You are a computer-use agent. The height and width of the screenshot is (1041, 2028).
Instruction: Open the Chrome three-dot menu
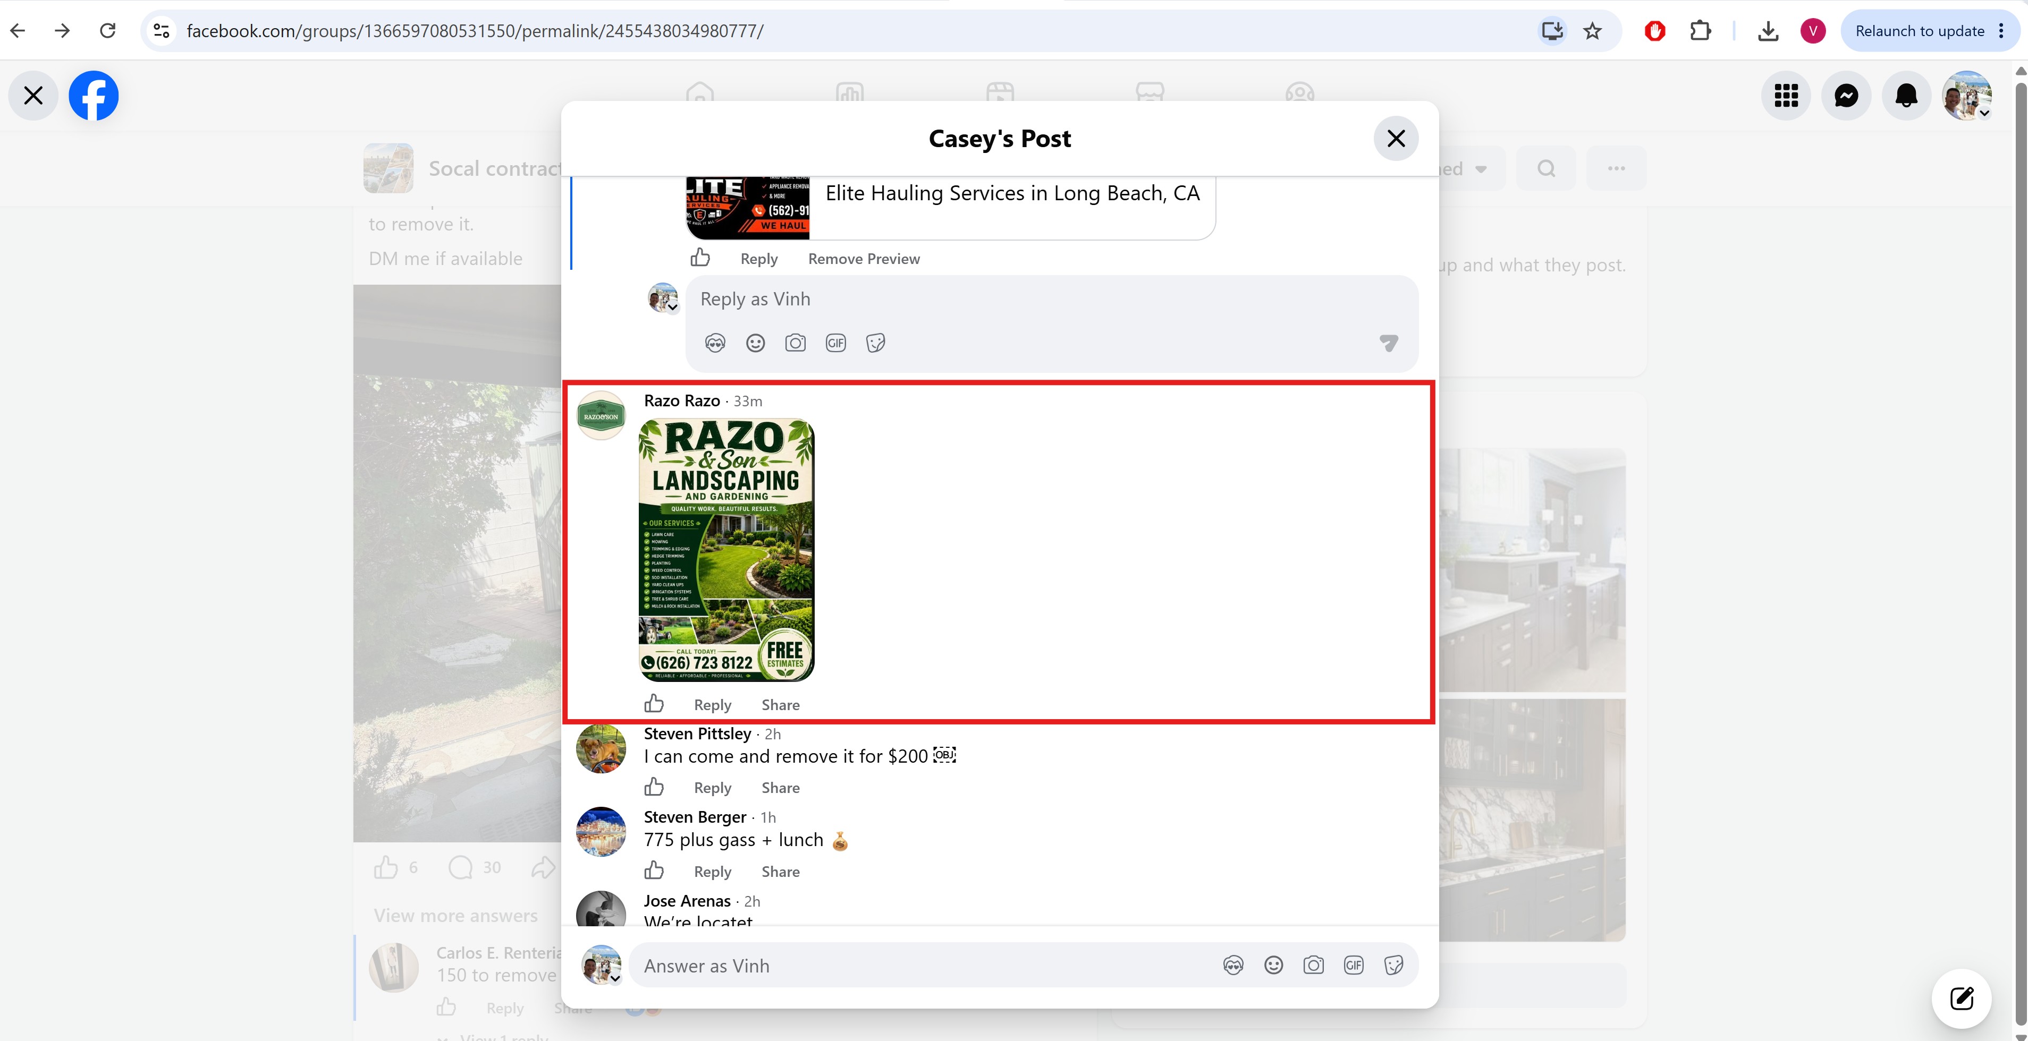[2001, 31]
